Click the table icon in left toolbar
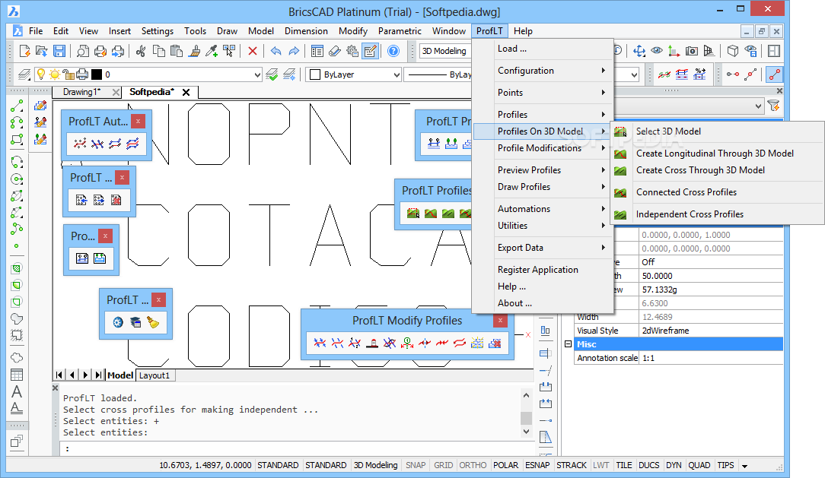This screenshot has height=478, width=825. point(17,375)
